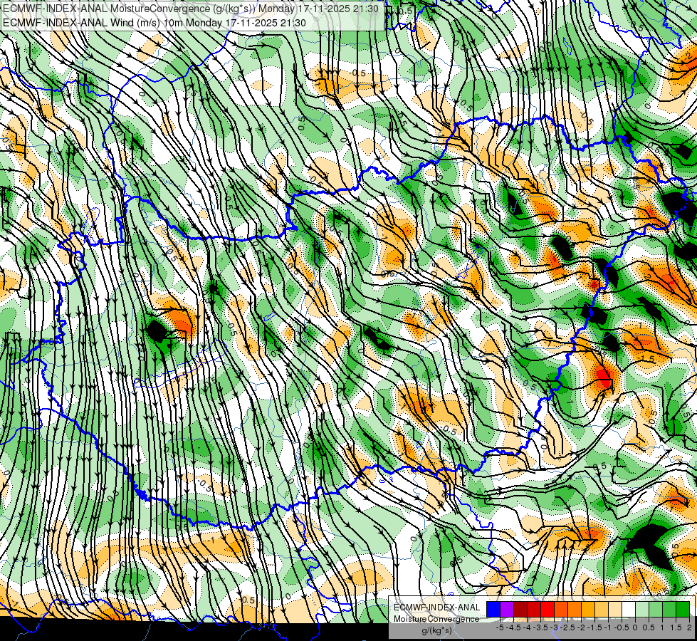Click the legend tick label '-3.5'
Viewport: 697px width, 641px height.
541,627
